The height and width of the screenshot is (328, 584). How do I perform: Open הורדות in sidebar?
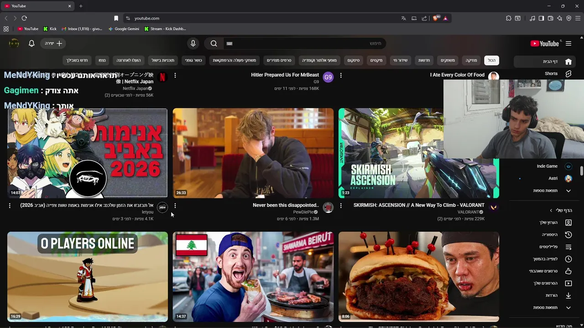tap(545, 295)
